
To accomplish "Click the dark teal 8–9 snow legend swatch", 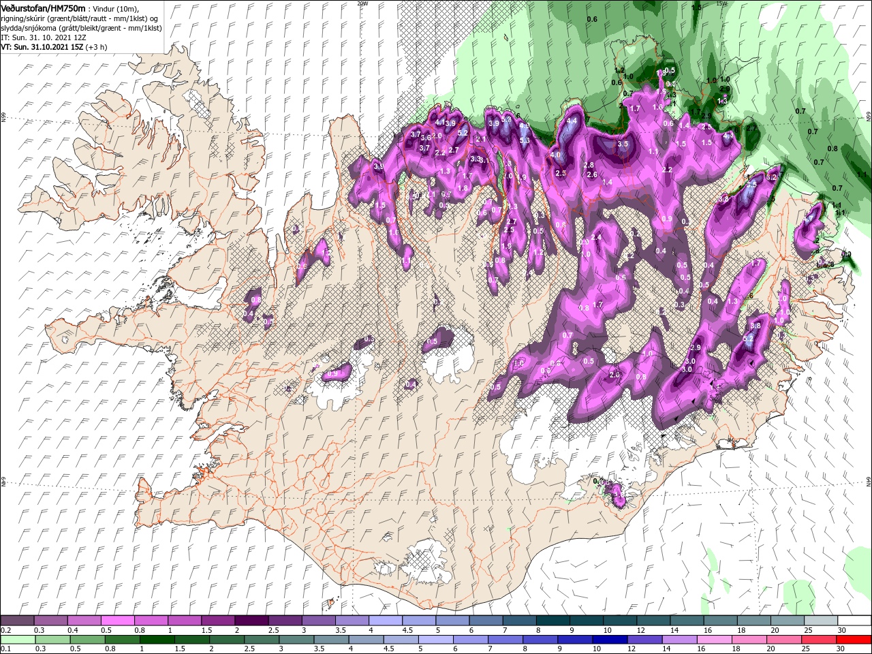I will (552, 621).
